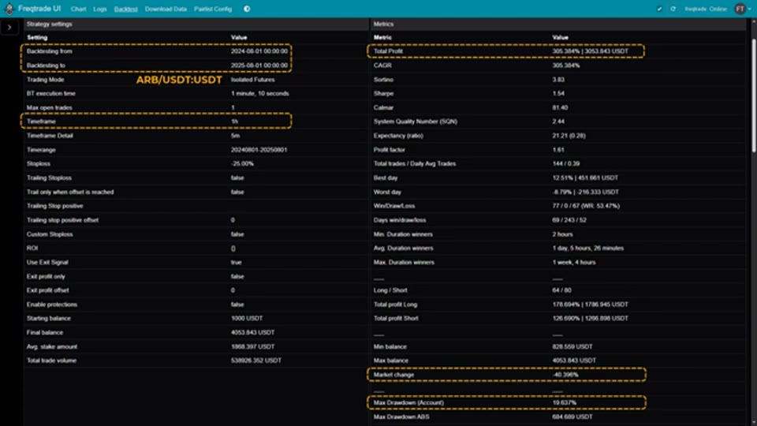
Task: Open the Pairlist Config page
Action: (213, 9)
